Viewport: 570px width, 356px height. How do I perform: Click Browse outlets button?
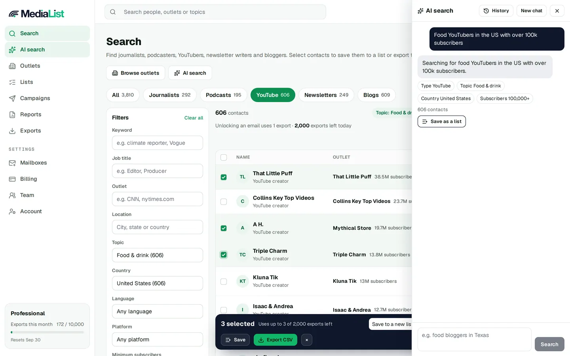(135, 73)
